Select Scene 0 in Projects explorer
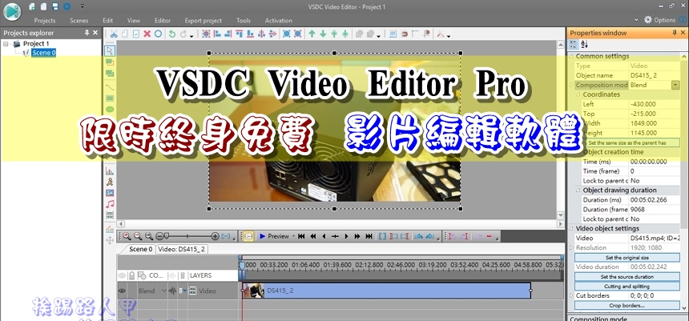Image resolution: width=689 pixels, height=321 pixels. point(44,53)
